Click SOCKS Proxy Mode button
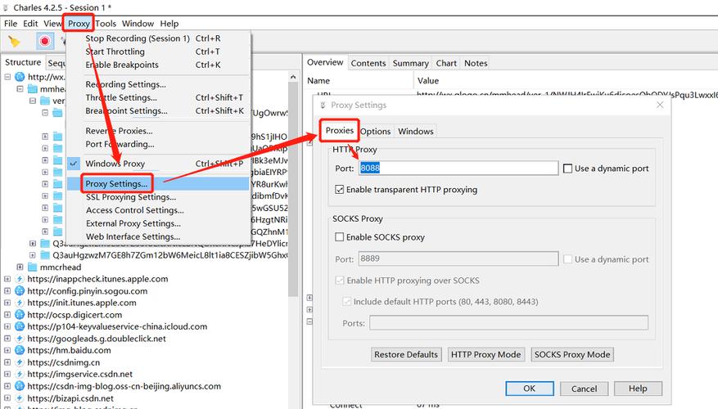718x409 pixels. 572,354
